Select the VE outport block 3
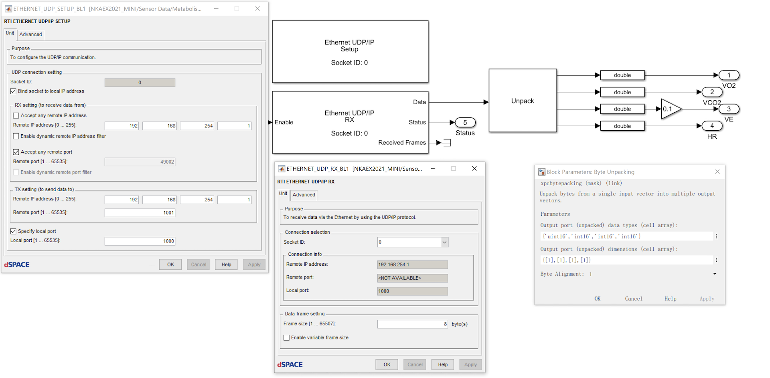 pos(729,109)
